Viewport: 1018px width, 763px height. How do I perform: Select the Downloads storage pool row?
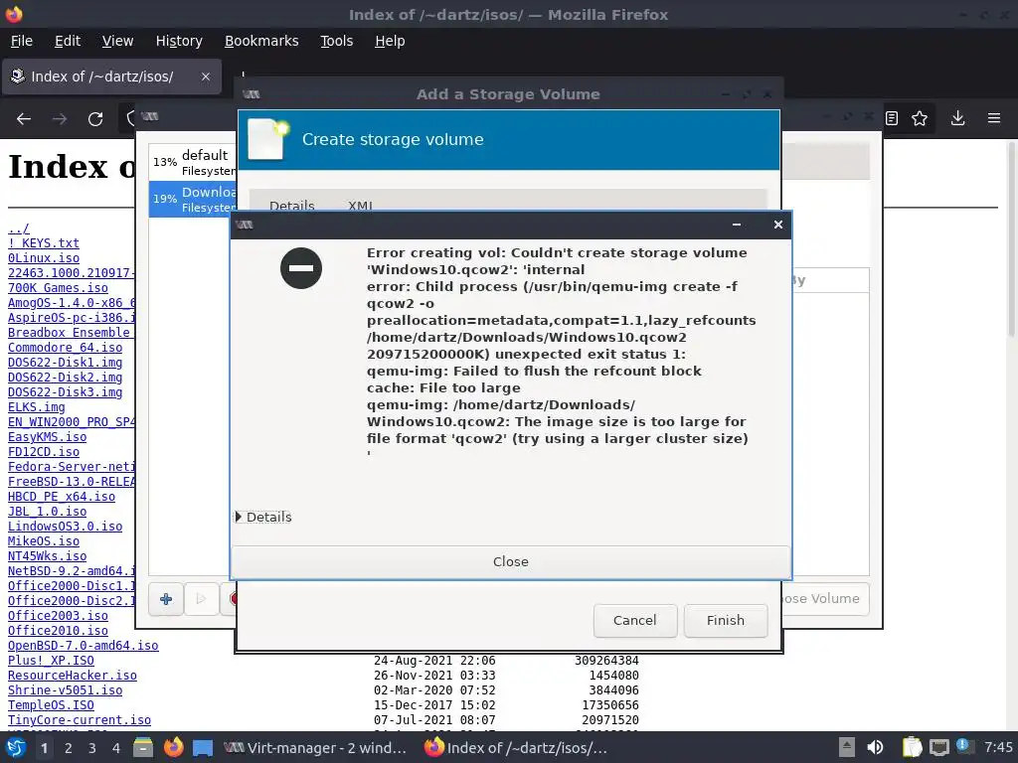click(194, 199)
